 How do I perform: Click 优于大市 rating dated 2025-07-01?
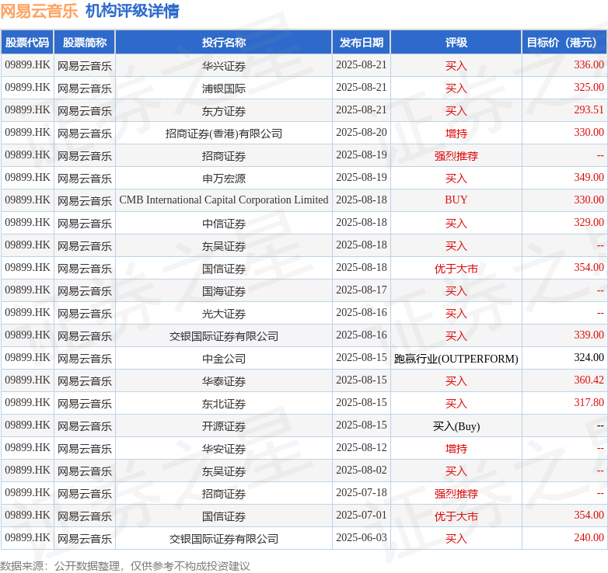point(456,516)
